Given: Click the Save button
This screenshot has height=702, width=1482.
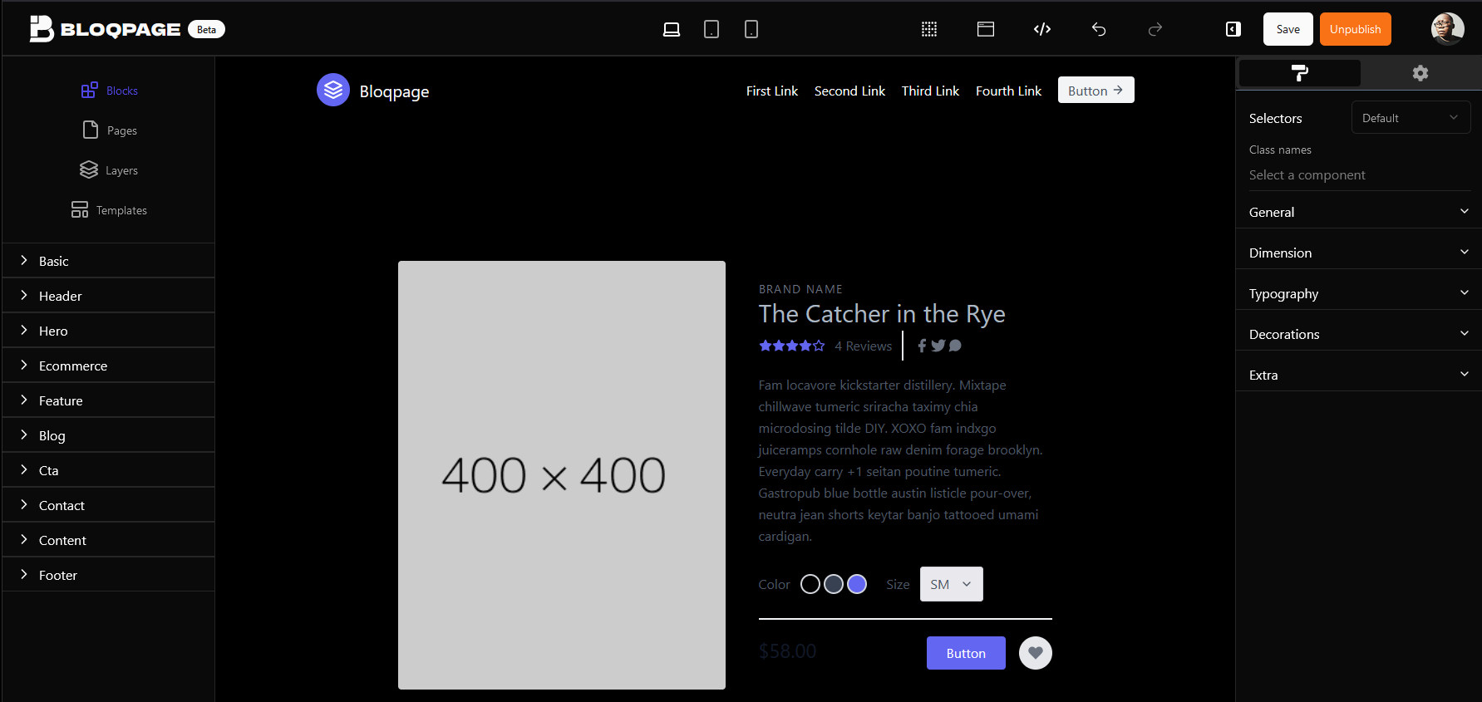Looking at the screenshot, I should tap(1288, 29).
